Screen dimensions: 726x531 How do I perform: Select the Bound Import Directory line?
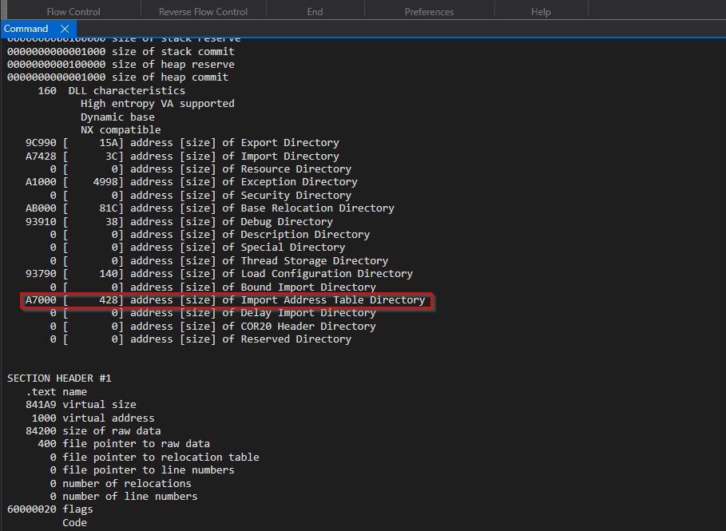[x=213, y=287]
